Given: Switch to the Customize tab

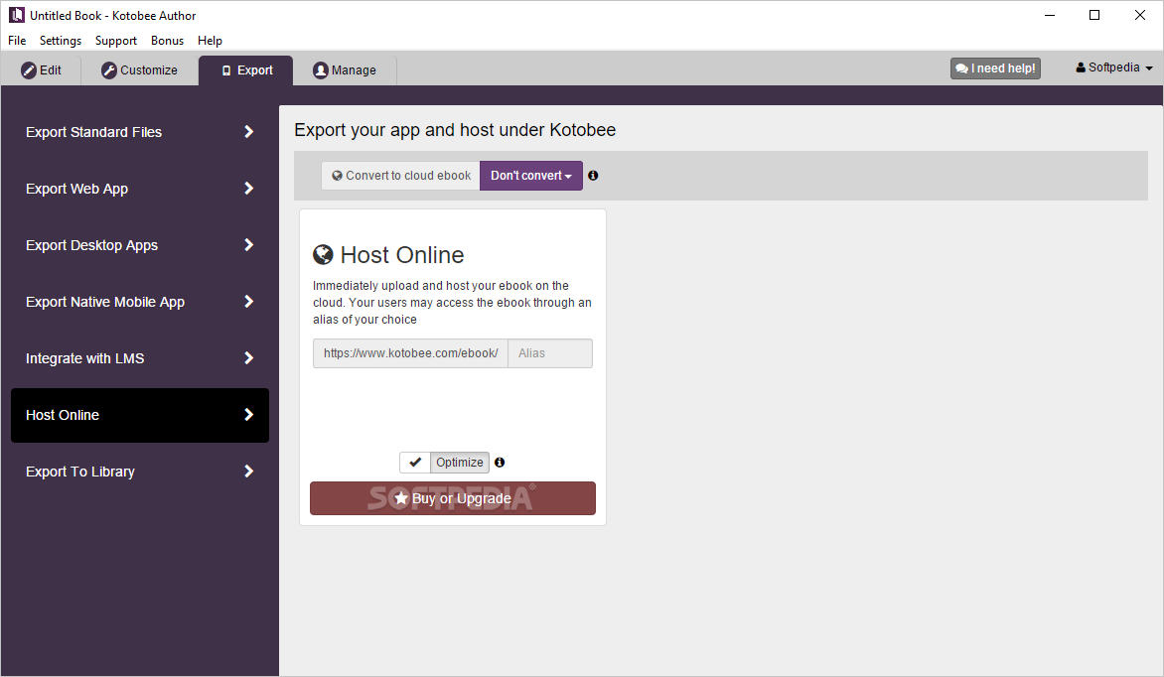Looking at the screenshot, I should tap(140, 69).
